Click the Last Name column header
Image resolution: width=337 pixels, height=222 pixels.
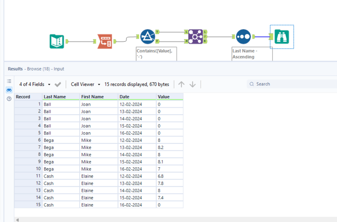pyautogui.click(x=61, y=97)
